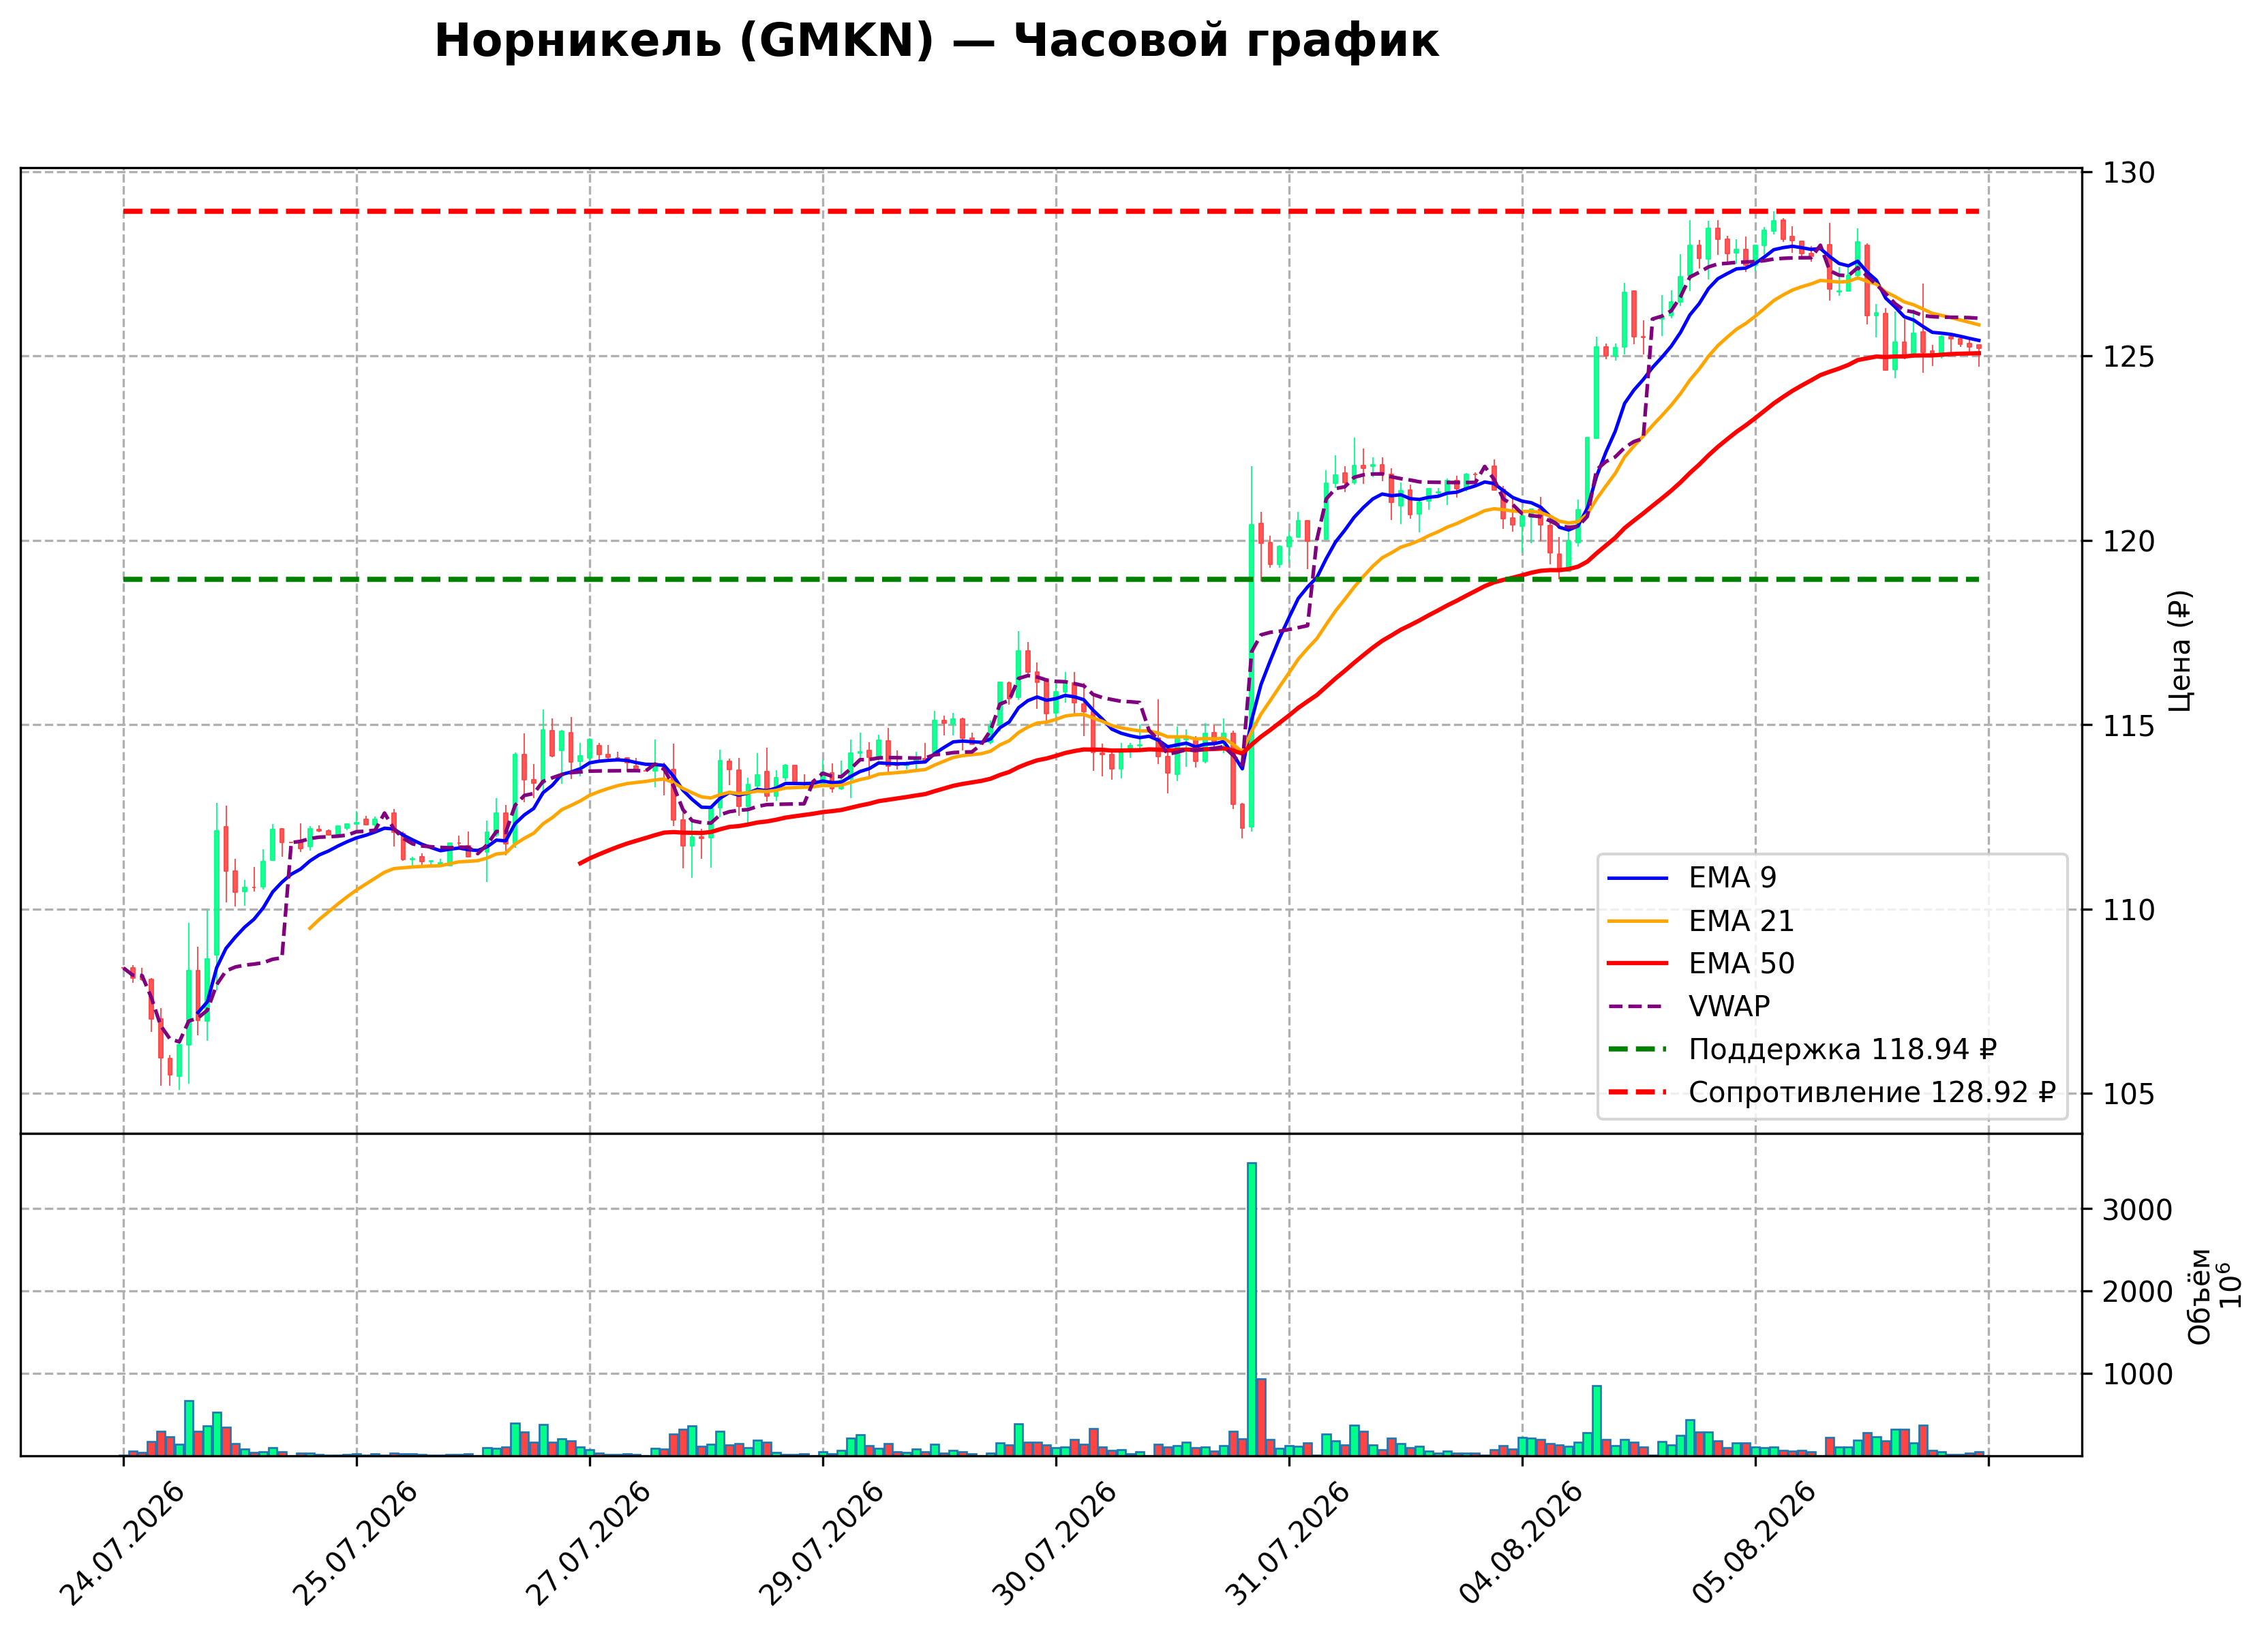Click the date label 05.08.2026
This screenshot has width=2268, height=1631.
tap(1753, 1543)
